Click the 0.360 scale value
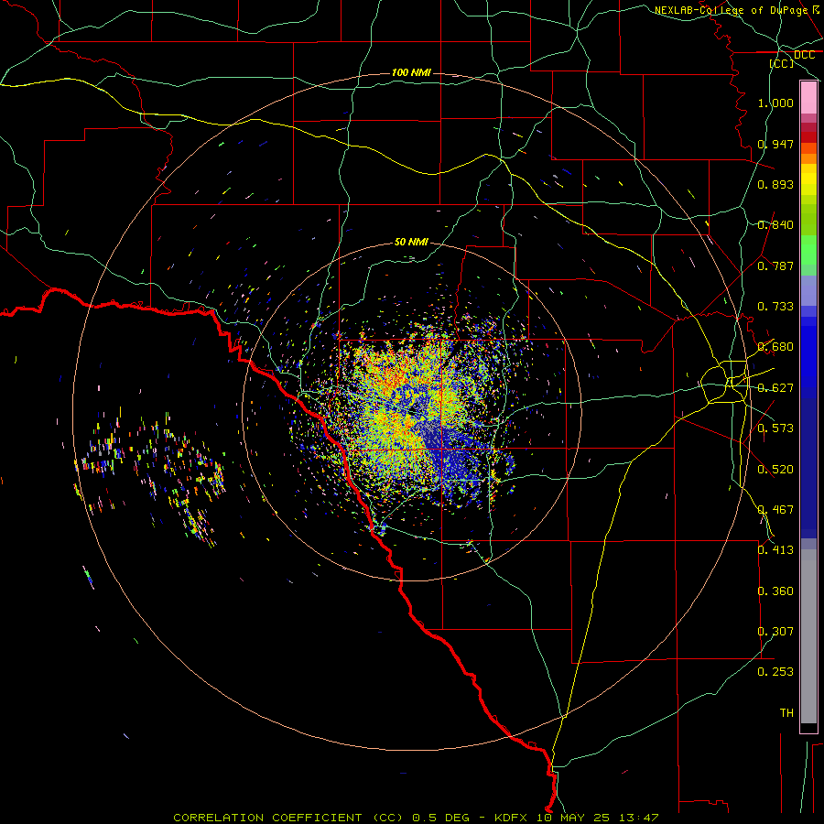The image size is (824, 824). pyautogui.click(x=775, y=591)
